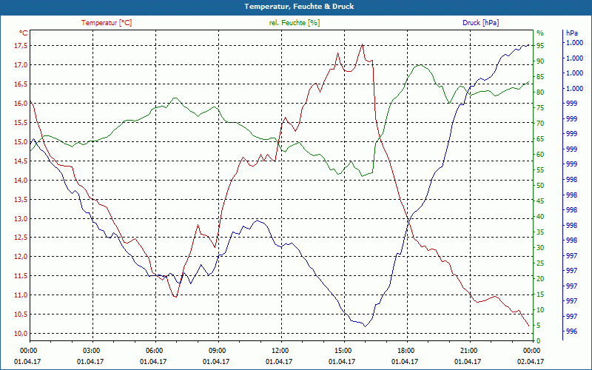Click the 14,5 temperature axis value
The image size is (592, 370).
pyautogui.click(x=21, y=161)
